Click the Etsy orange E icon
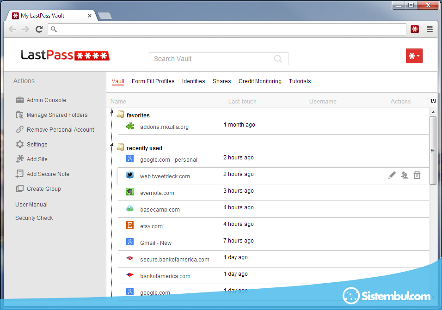This screenshot has height=310, width=442. 130,225
